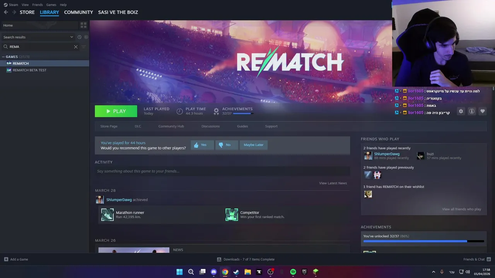Open the Marathon runner achievement icon
The width and height of the screenshot is (495, 278).
[108, 215]
